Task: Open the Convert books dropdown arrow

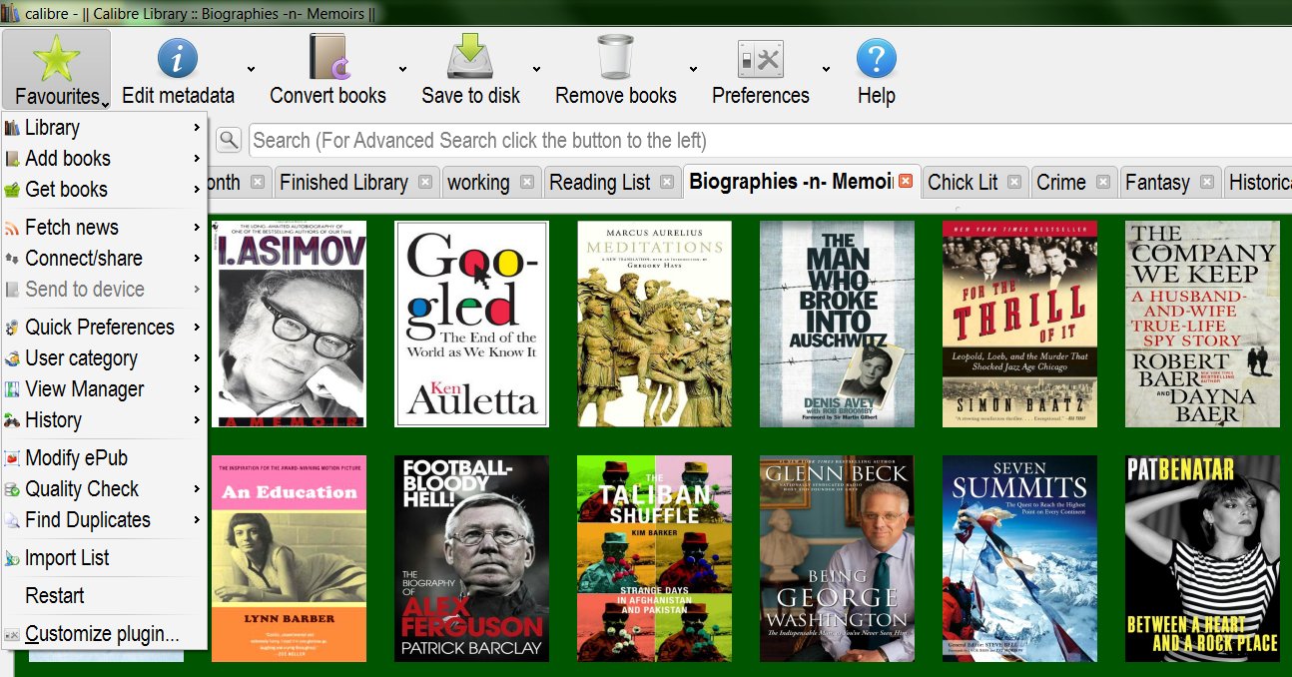Action: click(402, 69)
